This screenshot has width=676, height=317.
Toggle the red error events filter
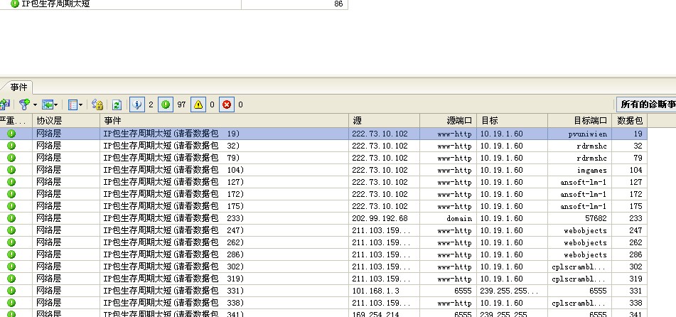[227, 104]
